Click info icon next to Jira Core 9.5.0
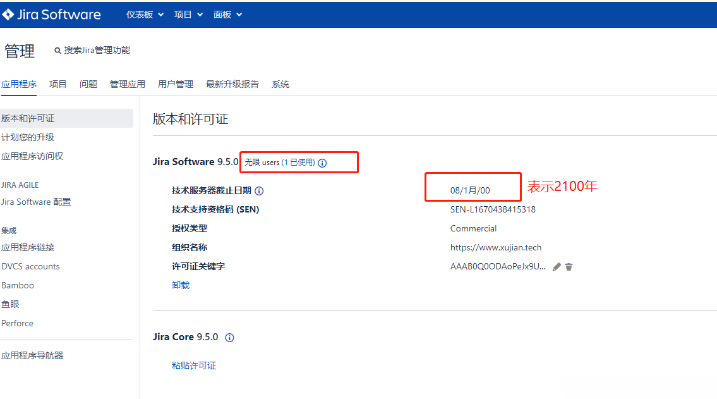The width and height of the screenshot is (717, 399). pyautogui.click(x=229, y=338)
